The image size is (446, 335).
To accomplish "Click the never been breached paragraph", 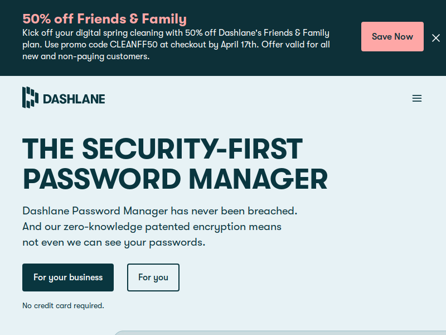I will point(160,227).
